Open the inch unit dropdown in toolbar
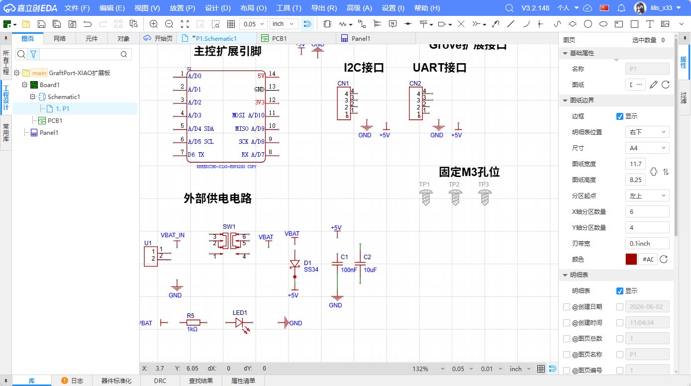Image resolution: width=691 pixels, height=386 pixels. (284, 24)
